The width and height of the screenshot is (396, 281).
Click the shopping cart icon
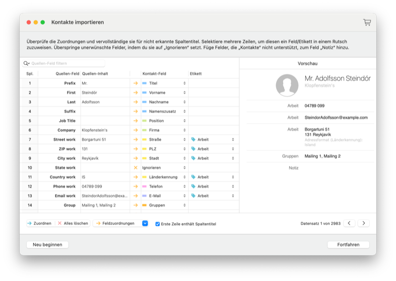[x=367, y=22]
